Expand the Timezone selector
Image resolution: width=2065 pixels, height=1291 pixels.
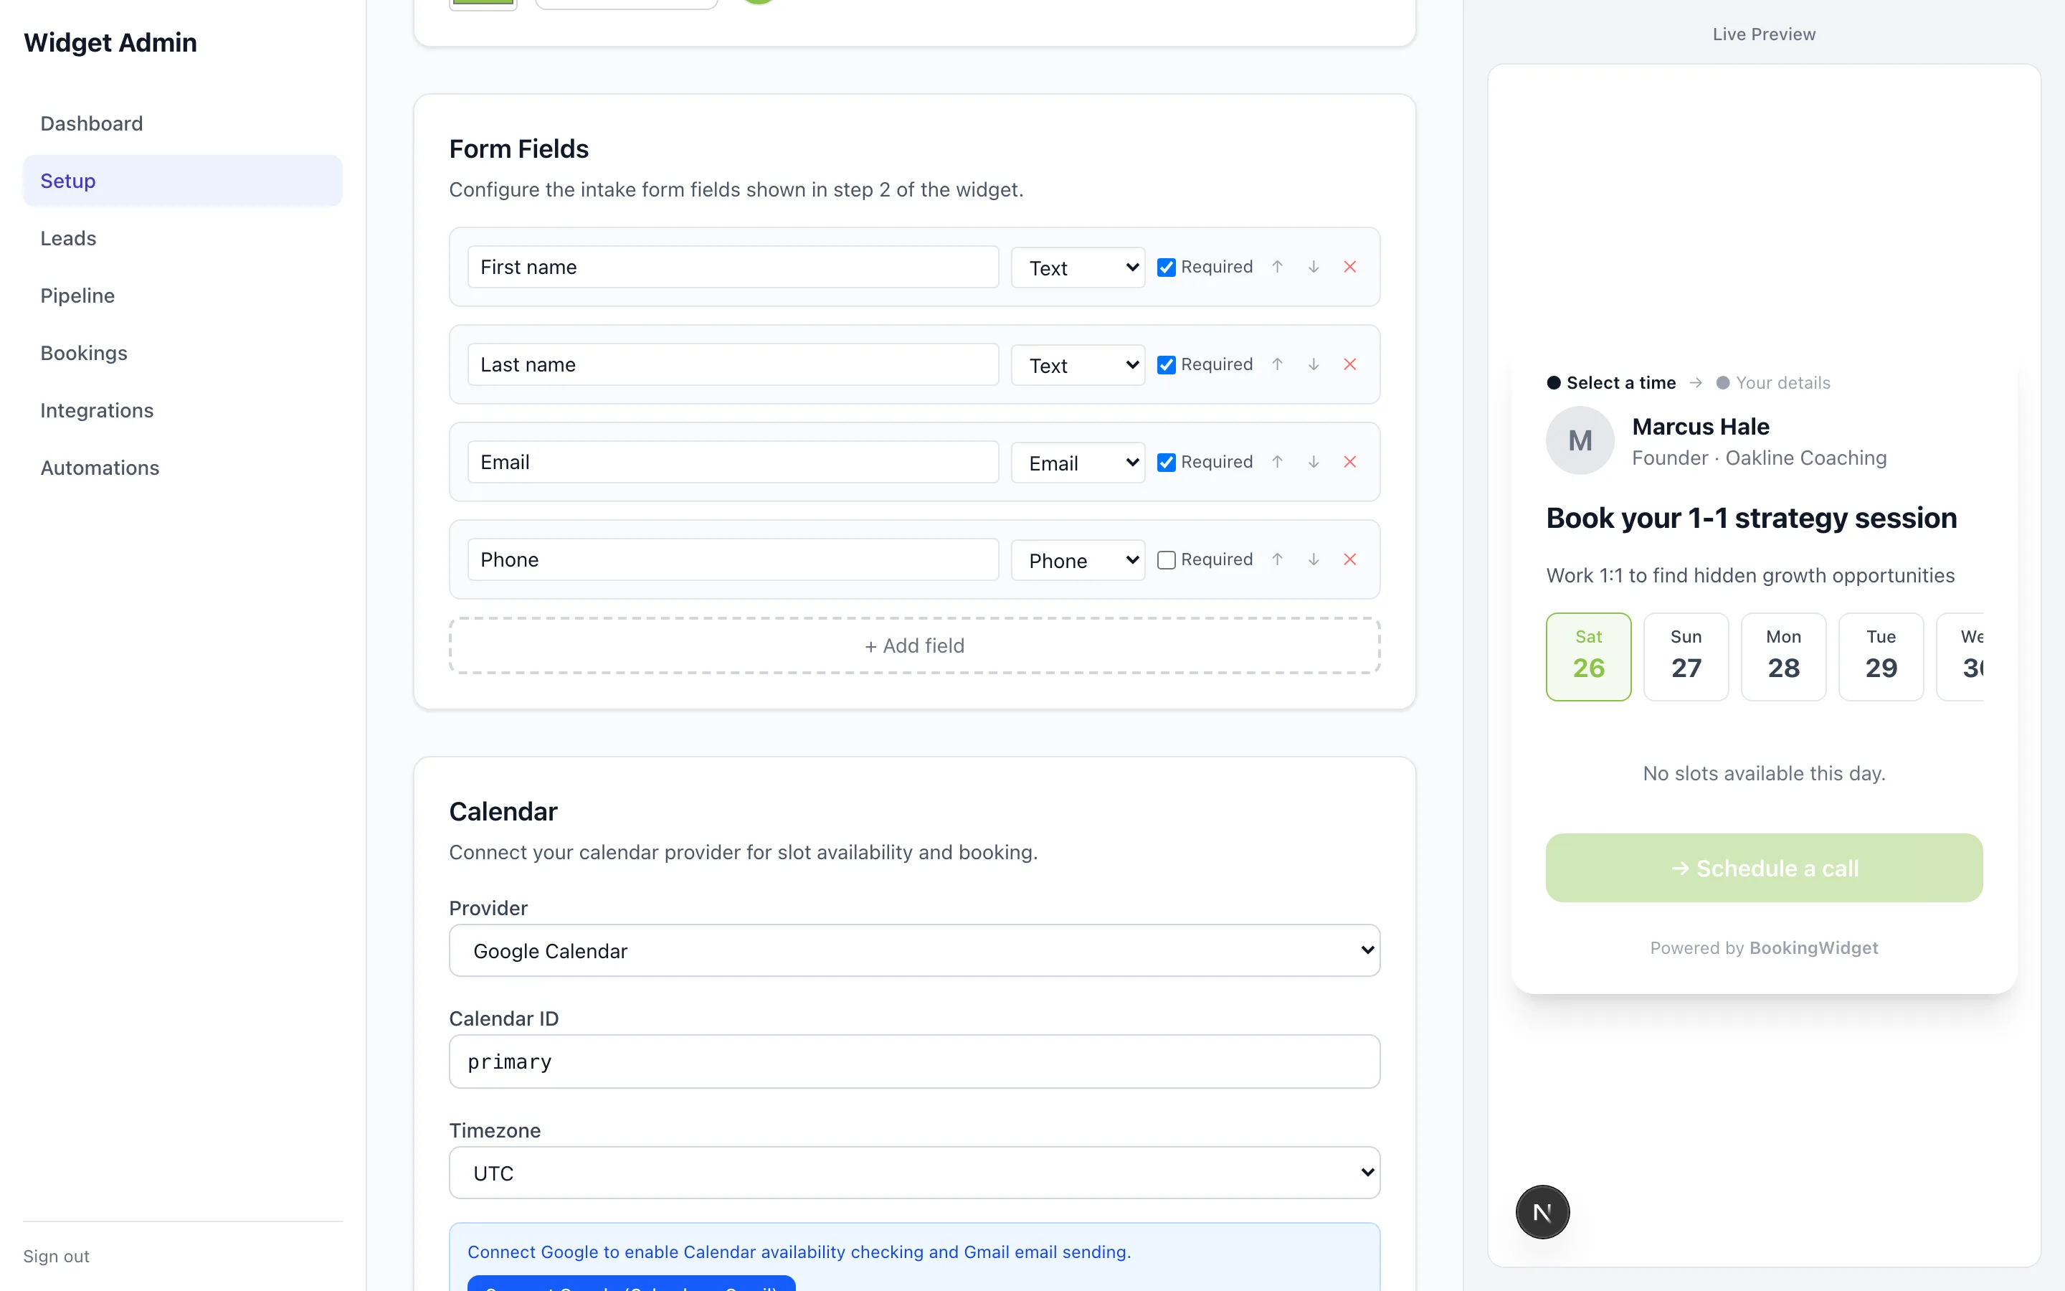pyautogui.click(x=914, y=1173)
